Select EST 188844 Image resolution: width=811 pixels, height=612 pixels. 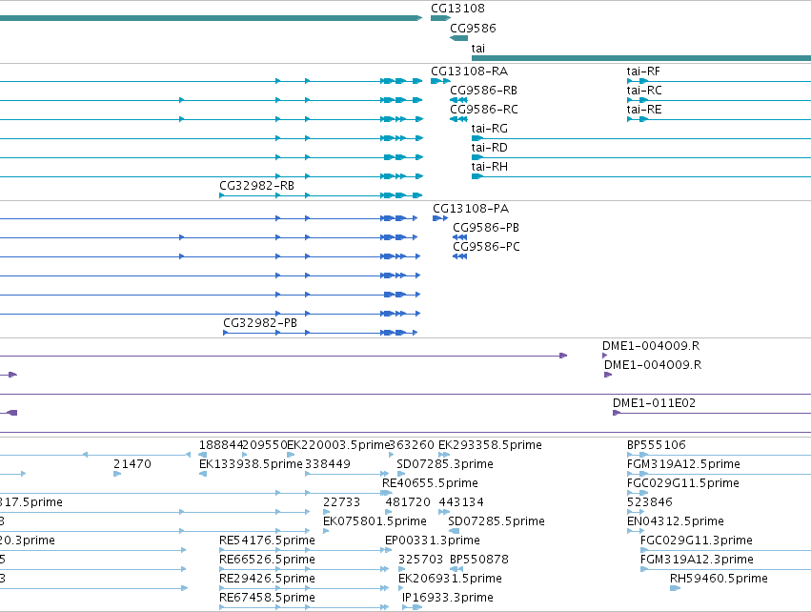click(x=221, y=445)
